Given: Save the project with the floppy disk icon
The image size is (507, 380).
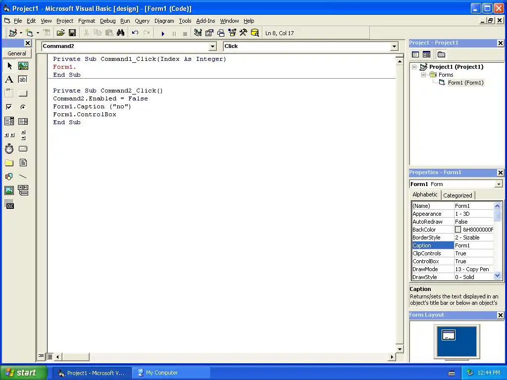Looking at the screenshot, I should tap(72, 33).
